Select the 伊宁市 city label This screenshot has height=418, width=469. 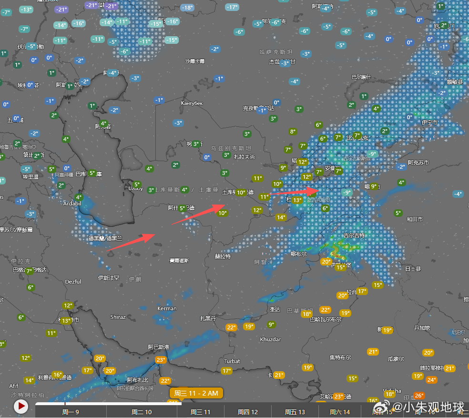click(x=429, y=122)
